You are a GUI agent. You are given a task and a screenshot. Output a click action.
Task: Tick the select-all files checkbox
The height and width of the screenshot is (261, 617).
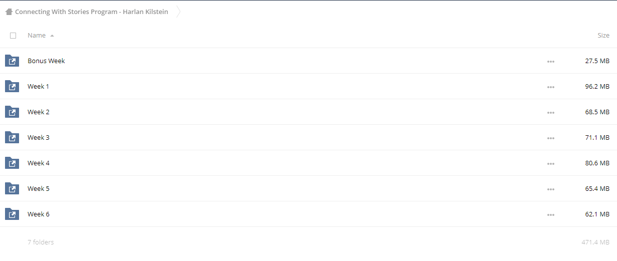(x=13, y=36)
